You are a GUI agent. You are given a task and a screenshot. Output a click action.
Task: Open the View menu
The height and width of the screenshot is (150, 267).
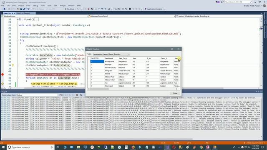pos(14,5)
